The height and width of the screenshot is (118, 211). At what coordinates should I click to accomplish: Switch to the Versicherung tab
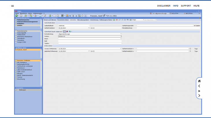pyautogui.click(x=94, y=20)
